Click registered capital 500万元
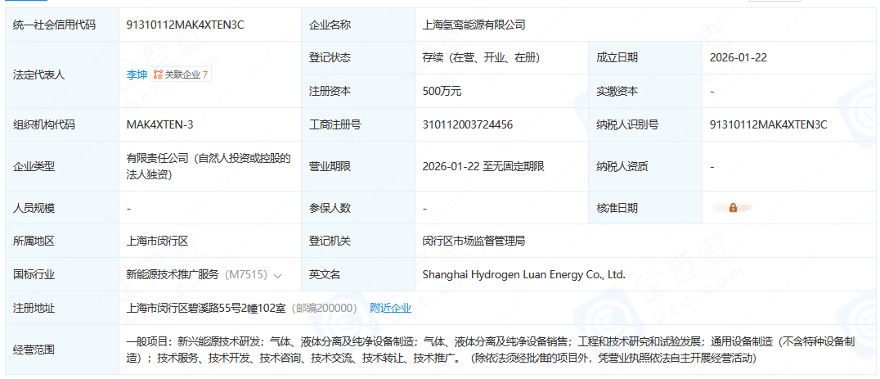The image size is (880, 379). (442, 91)
